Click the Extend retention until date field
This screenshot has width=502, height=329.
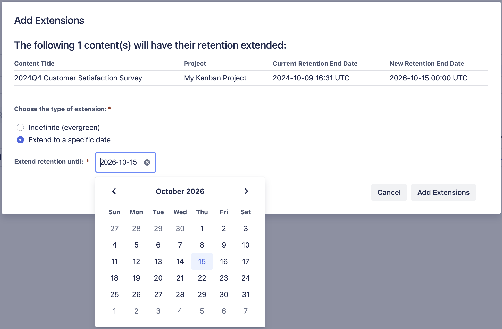click(120, 162)
